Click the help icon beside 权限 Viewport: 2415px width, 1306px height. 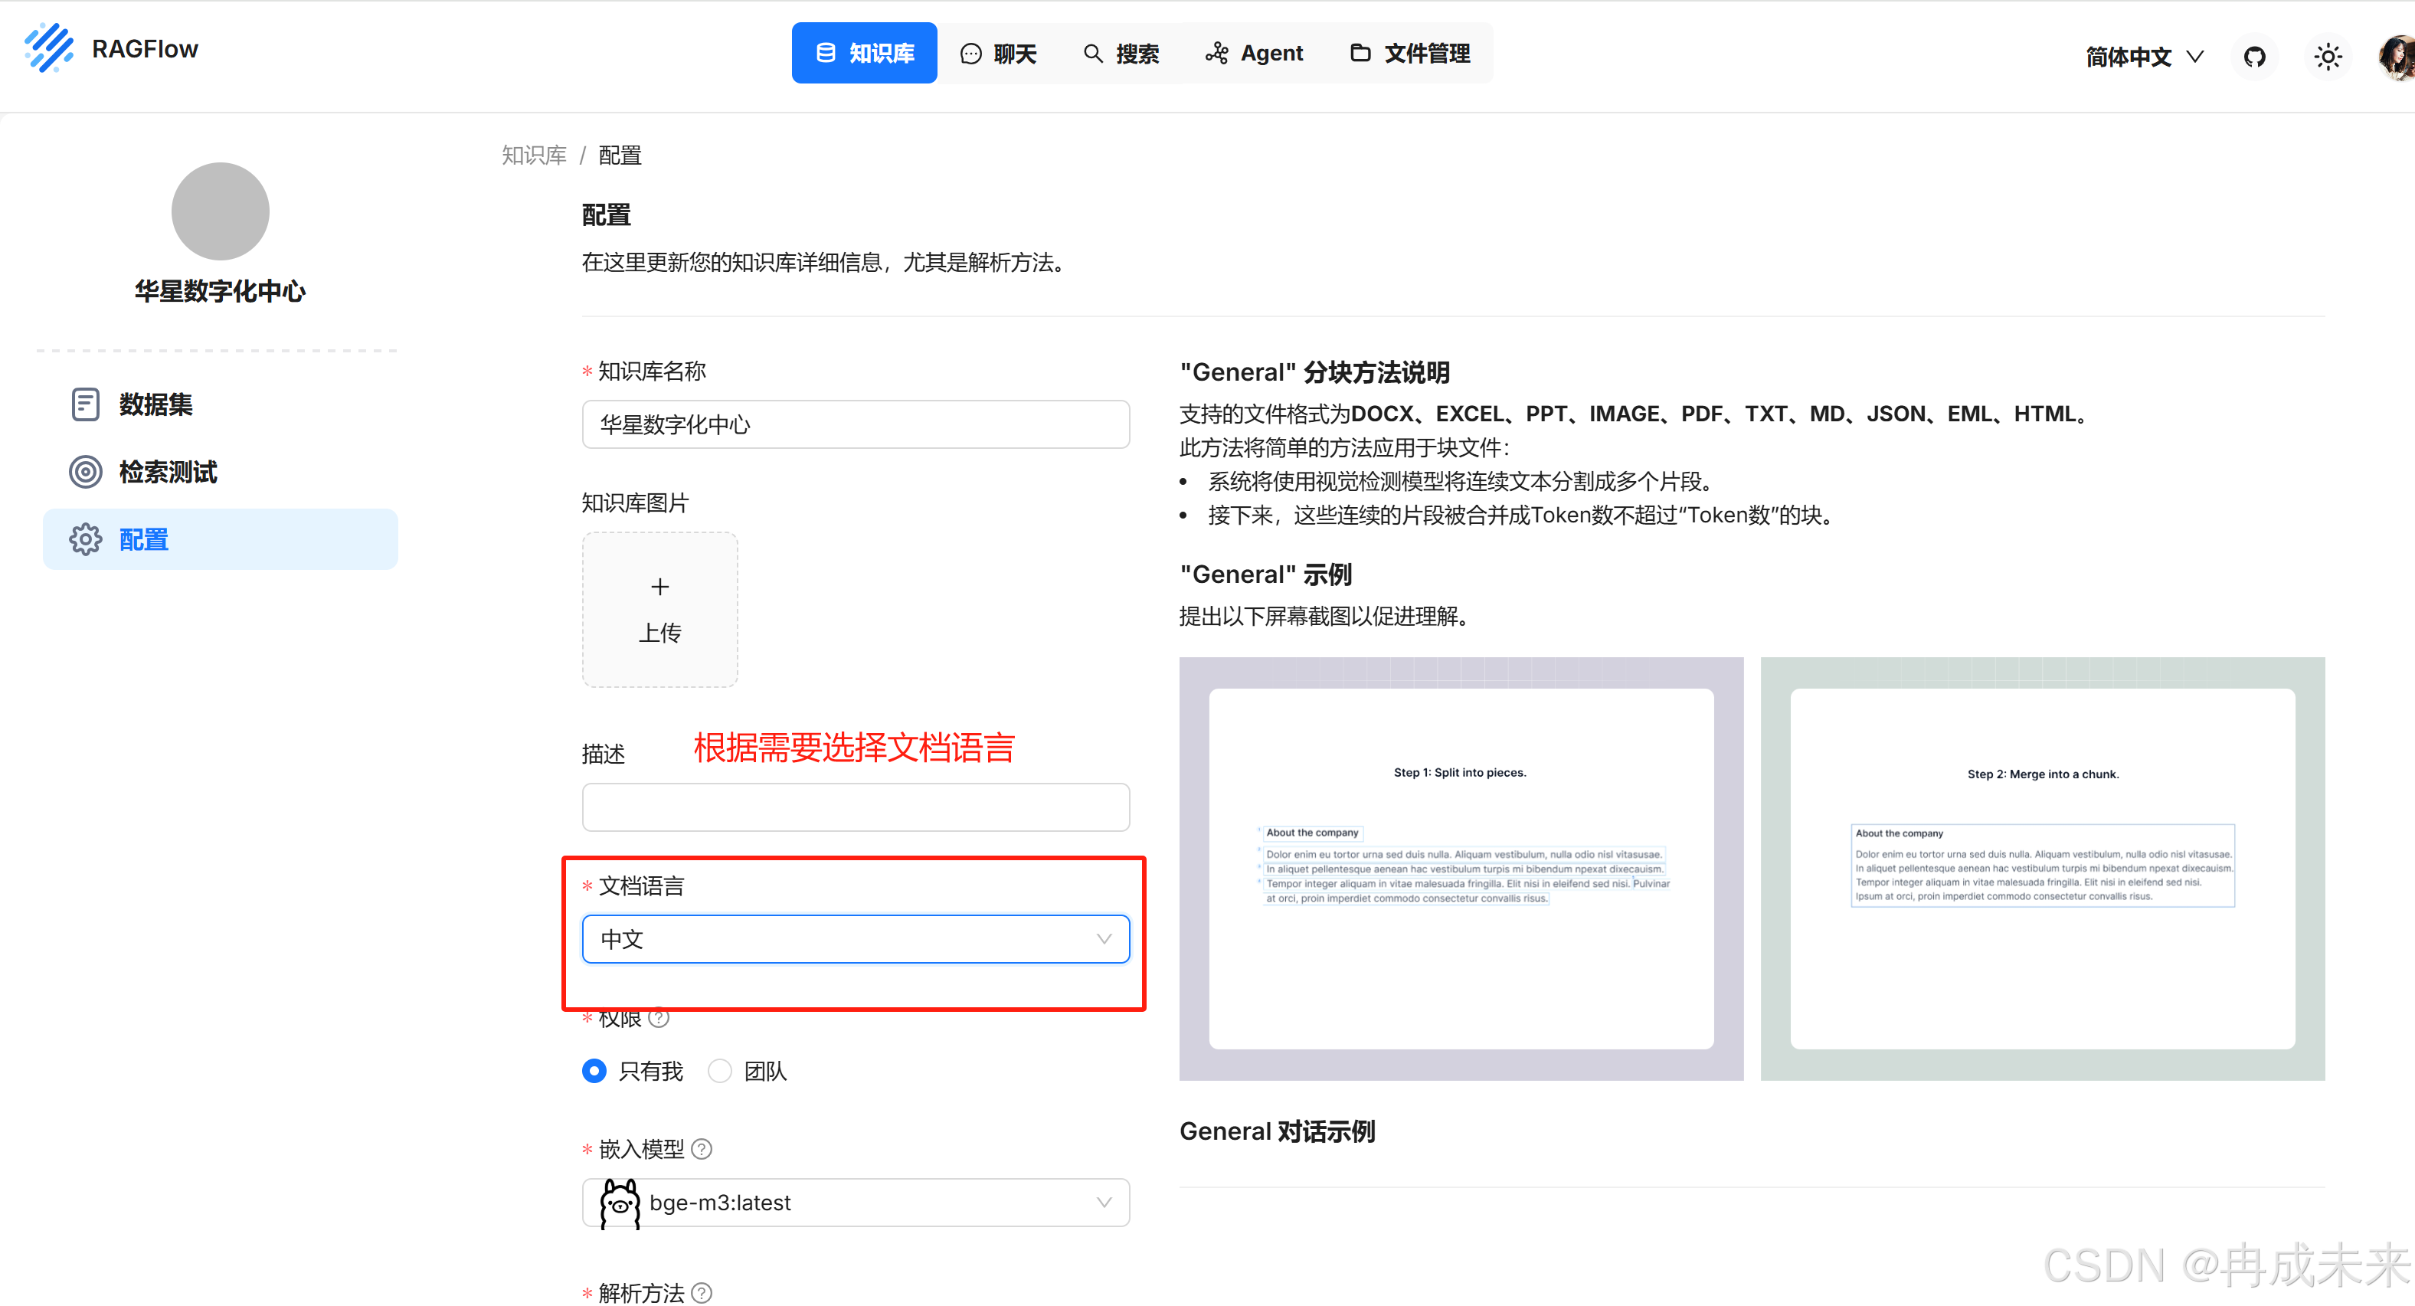click(x=659, y=1018)
